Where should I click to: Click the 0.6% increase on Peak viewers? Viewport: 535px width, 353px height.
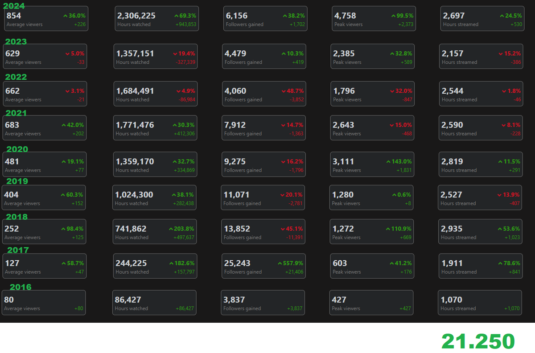pyautogui.click(x=401, y=195)
